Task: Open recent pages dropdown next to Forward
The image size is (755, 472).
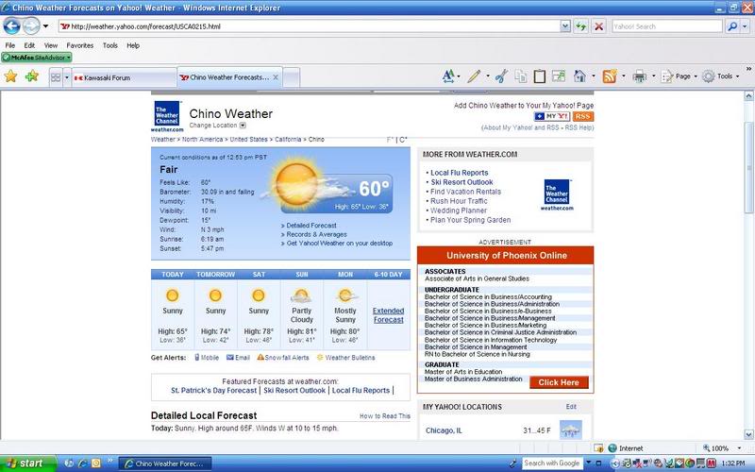Action: click(x=45, y=26)
